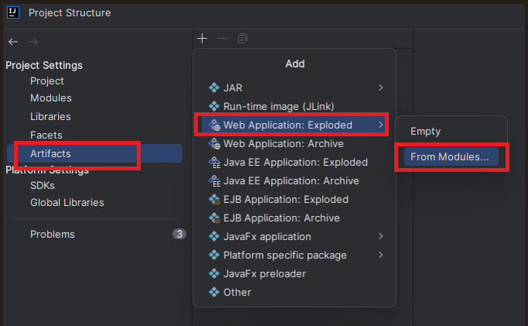Image resolution: width=528 pixels, height=326 pixels.
Task: Click the Other artifact type icon
Action: coord(214,292)
